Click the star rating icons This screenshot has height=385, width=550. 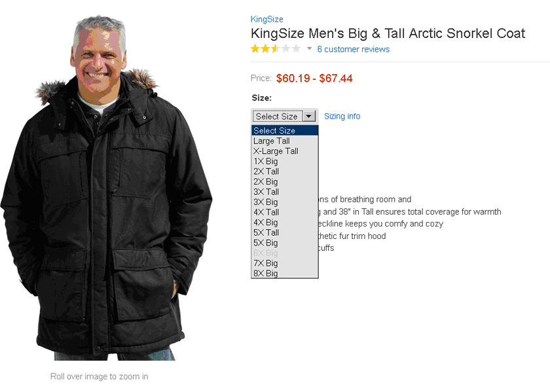click(x=275, y=49)
